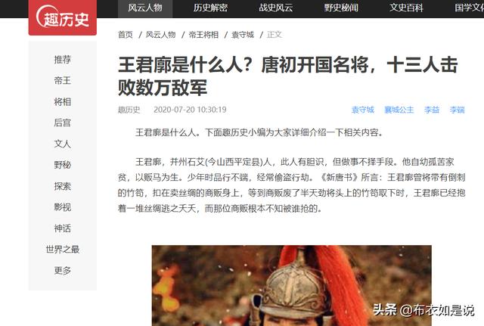Open the 袁守城 breadcrumb link
Screen dimensions: 484x326
pos(243,35)
